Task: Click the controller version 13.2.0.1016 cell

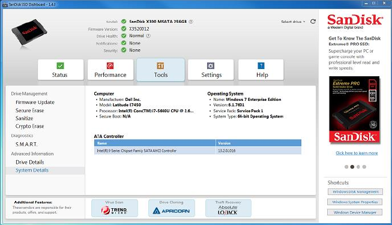Action: pos(259,151)
